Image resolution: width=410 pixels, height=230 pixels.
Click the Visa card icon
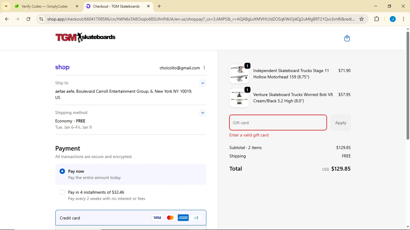coord(157,218)
